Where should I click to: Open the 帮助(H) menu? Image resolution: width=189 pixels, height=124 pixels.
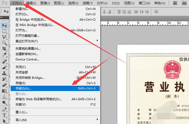(x=160, y=3)
